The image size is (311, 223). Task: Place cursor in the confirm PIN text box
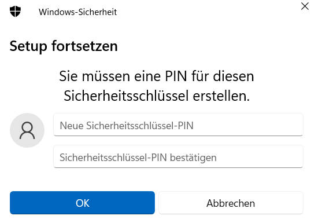(178, 156)
